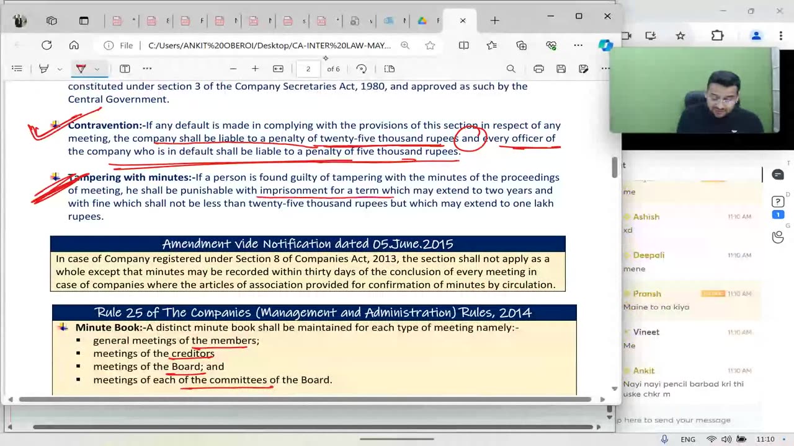794x446 pixels.
Task: Open the doubts question mark icon
Action: 778,202
